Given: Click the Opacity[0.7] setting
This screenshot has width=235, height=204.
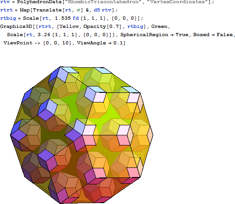Looking at the screenshot, I should 102,27.
